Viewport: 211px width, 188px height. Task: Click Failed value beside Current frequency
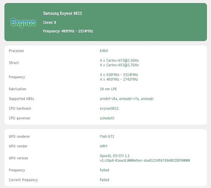point(104,180)
